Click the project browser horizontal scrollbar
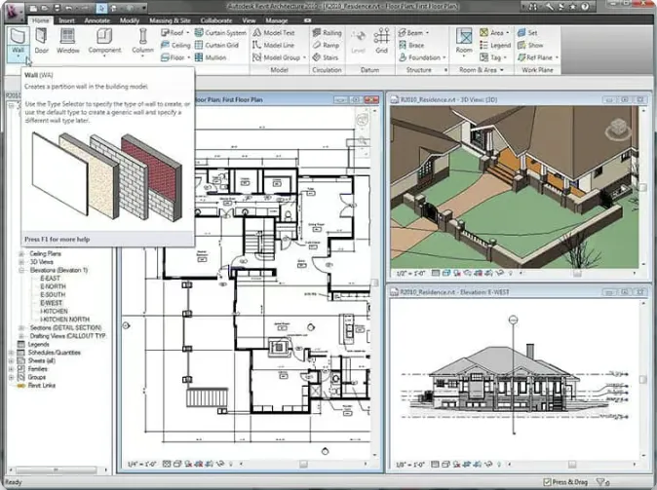Image resolution: width=657 pixels, height=490 pixels. click(x=57, y=470)
